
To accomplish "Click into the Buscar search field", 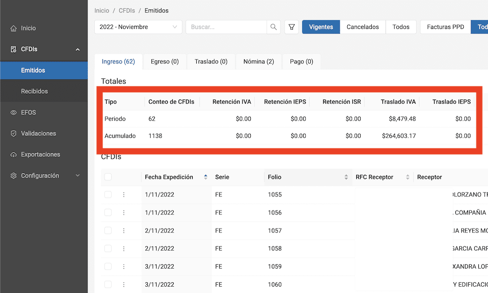I will (x=226, y=27).
